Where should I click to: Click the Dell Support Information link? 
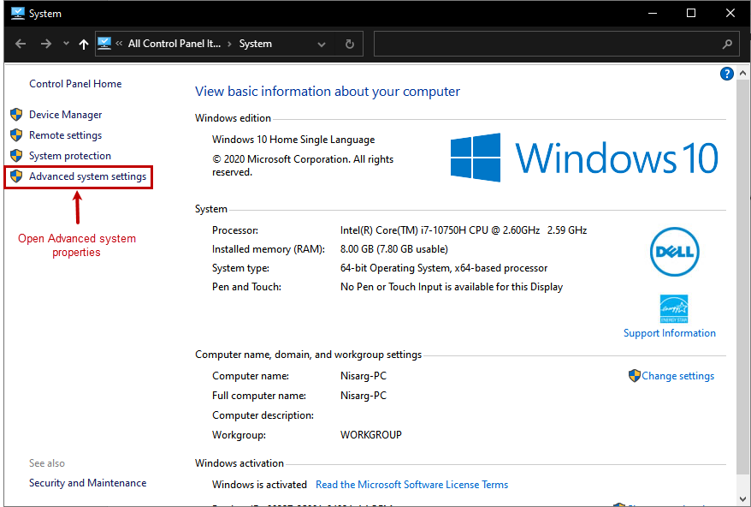tap(669, 333)
